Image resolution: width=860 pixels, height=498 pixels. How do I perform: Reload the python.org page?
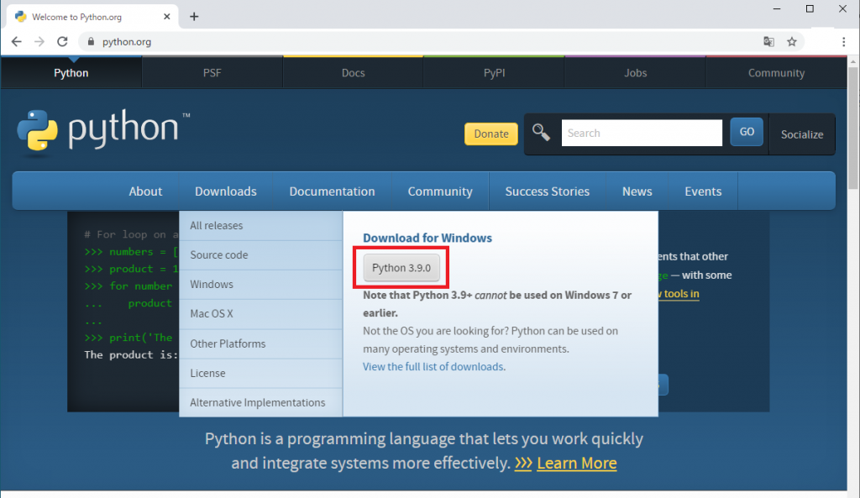click(x=62, y=42)
